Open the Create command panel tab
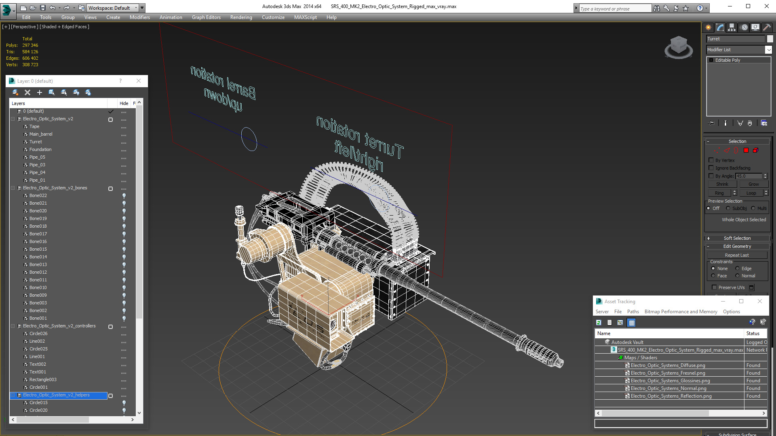This screenshot has height=436, width=776. [709, 27]
